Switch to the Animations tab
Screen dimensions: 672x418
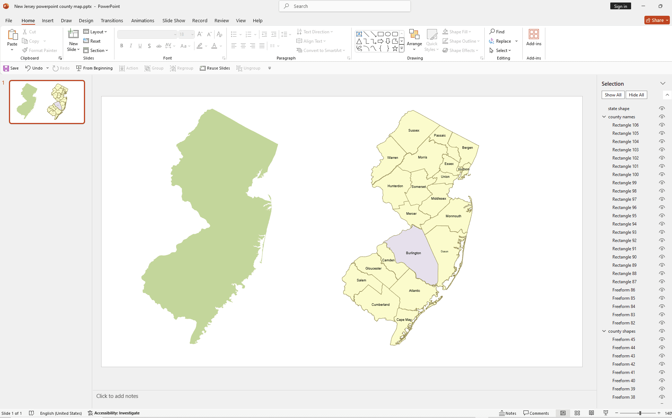pyautogui.click(x=143, y=20)
